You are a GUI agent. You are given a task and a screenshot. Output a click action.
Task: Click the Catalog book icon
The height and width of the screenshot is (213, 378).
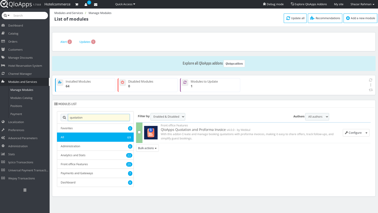coord(3,34)
